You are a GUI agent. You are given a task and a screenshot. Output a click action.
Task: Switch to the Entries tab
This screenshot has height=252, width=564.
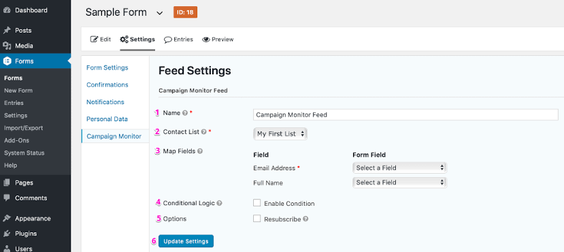click(x=178, y=40)
